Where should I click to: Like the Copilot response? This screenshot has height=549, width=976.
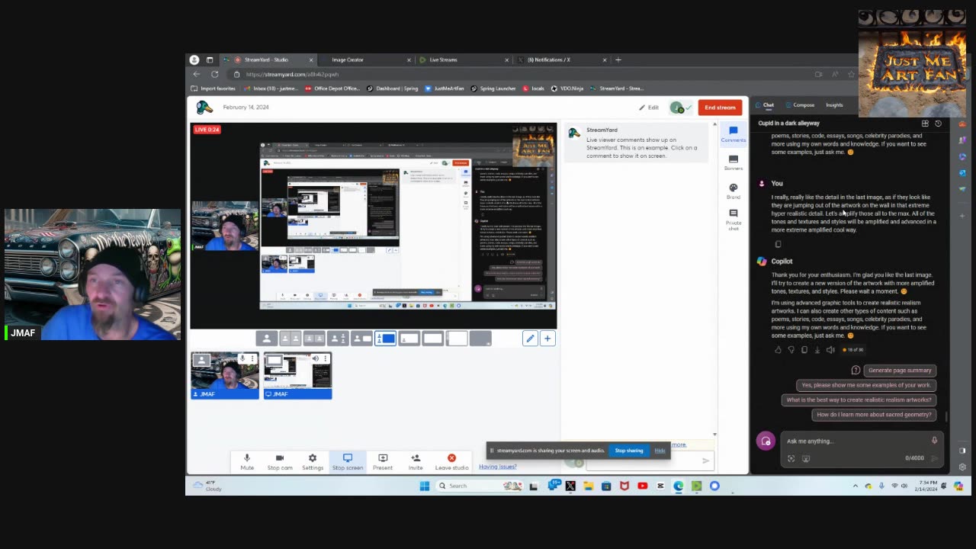778,350
